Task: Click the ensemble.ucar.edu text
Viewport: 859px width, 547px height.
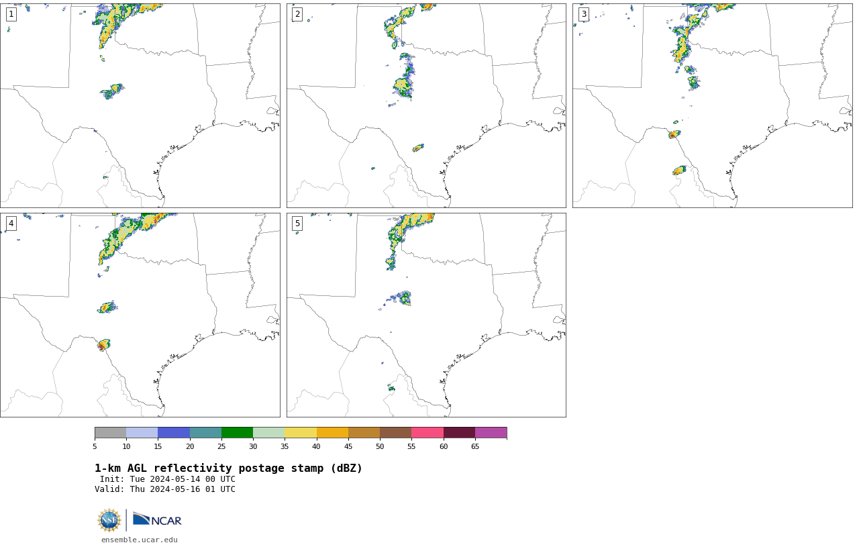Action: coord(140,540)
